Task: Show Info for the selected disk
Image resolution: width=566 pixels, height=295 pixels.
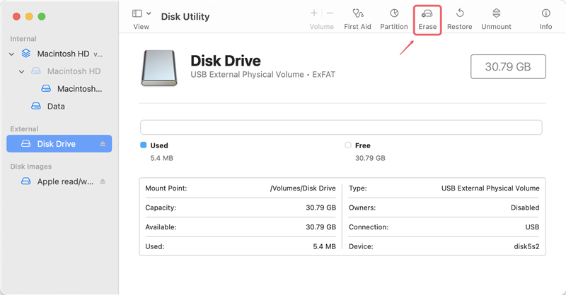Action: (545, 14)
